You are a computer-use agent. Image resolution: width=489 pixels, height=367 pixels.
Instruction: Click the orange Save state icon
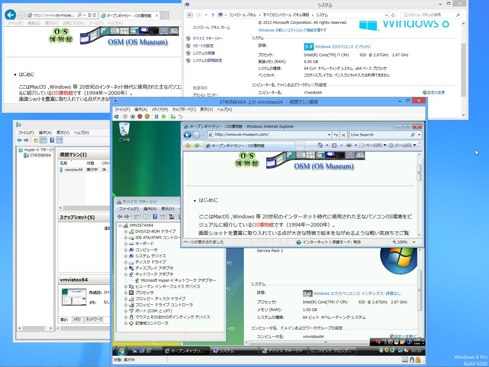click(147, 117)
